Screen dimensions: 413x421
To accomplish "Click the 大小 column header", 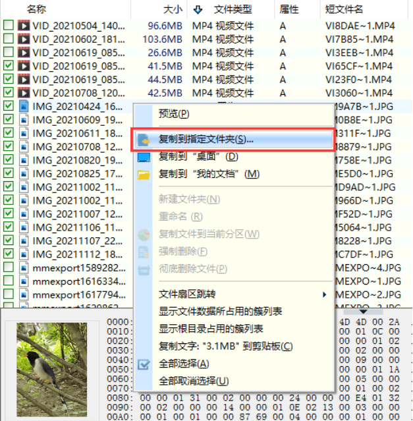I will click(x=173, y=10).
